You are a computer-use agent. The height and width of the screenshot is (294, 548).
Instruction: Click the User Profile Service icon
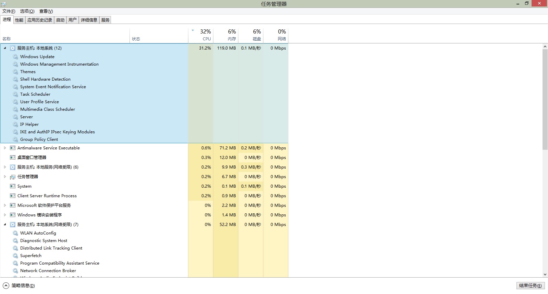pyautogui.click(x=15, y=102)
